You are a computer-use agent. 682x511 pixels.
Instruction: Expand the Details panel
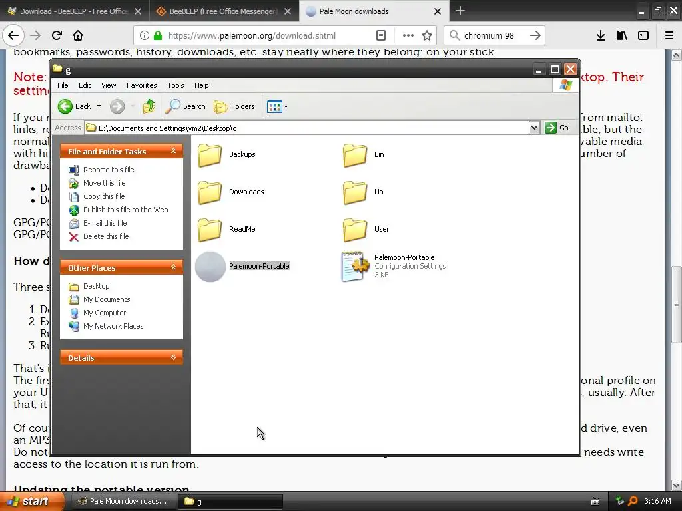coord(174,357)
